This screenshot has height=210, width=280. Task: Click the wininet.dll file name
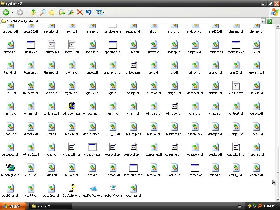[31, 113]
